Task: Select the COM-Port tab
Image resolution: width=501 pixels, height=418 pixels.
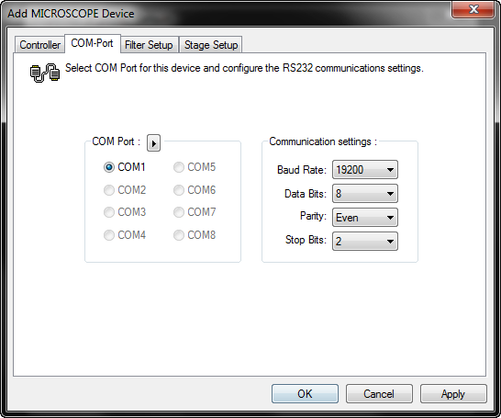Action: pos(92,43)
